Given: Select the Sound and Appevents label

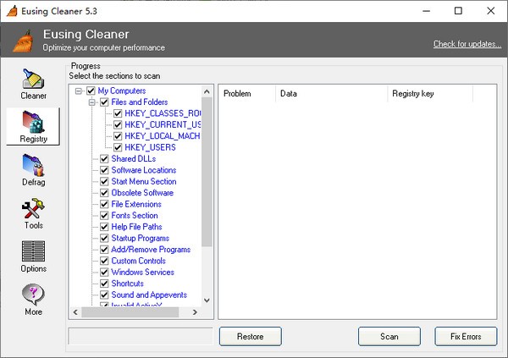Looking at the screenshot, I should click(x=149, y=295).
